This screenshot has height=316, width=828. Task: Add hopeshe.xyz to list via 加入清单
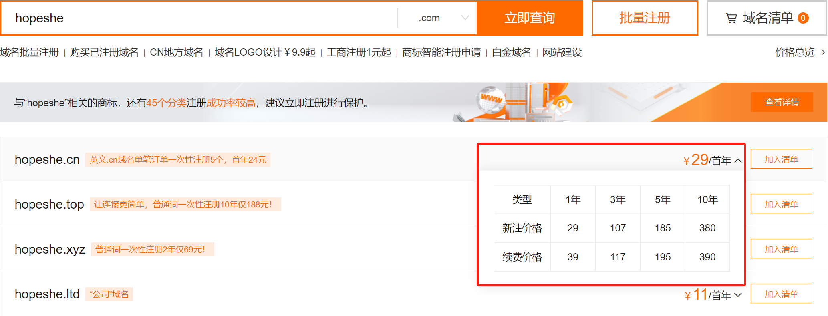[x=781, y=249]
